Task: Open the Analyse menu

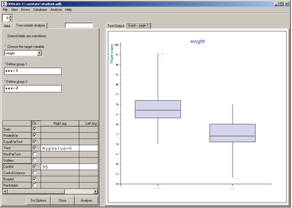Action: (56, 9)
